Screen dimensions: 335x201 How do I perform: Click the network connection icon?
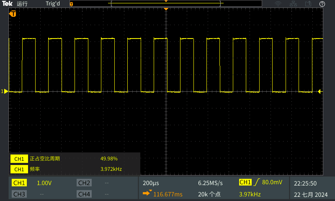coord(293,4)
